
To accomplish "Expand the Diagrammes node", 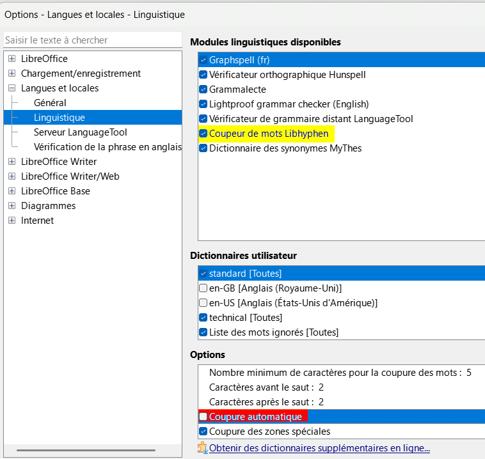I will tap(12, 206).
